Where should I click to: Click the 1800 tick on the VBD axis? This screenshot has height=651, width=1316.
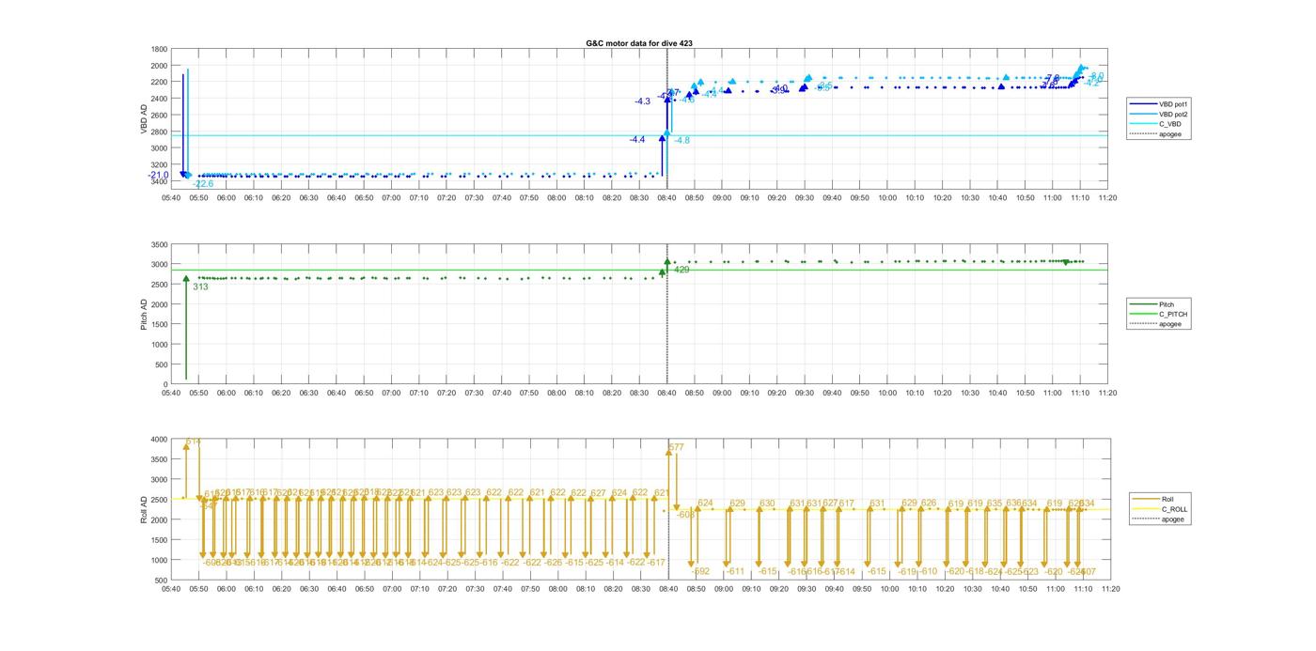coord(159,49)
